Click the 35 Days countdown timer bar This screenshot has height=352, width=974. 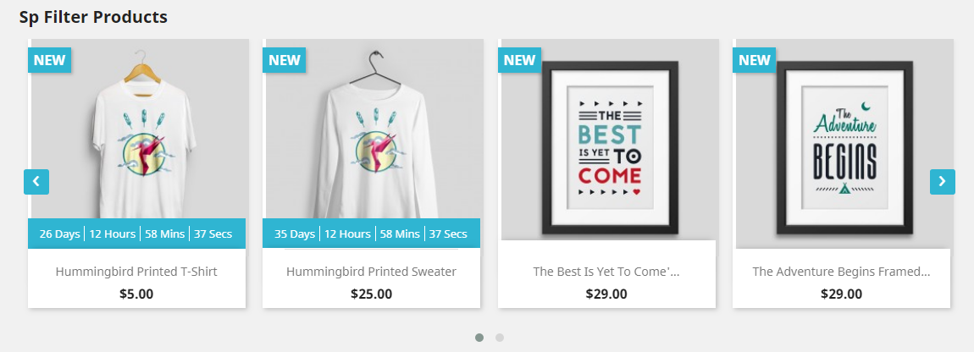(x=372, y=234)
